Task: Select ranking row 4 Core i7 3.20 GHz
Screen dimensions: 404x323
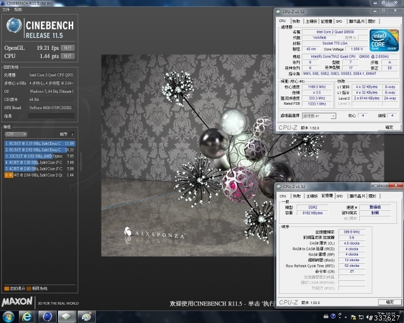Action: click(40, 163)
